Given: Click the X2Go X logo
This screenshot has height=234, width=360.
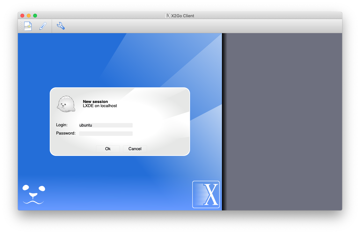Looking at the screenshot, I should pos(206,194).
